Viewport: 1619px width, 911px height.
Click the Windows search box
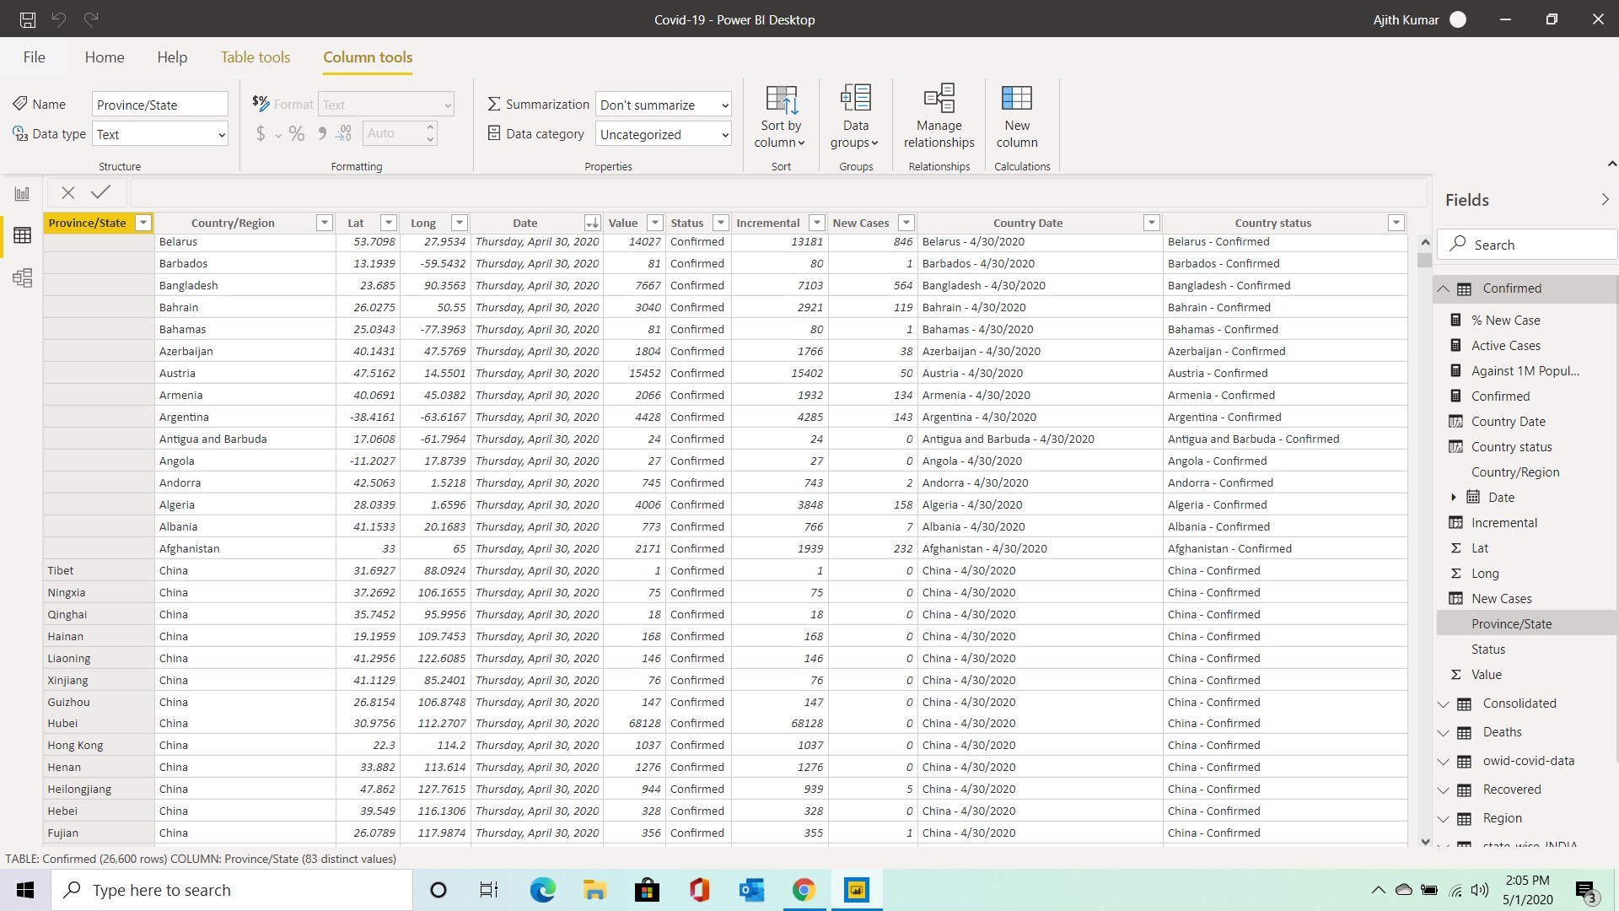232,890
